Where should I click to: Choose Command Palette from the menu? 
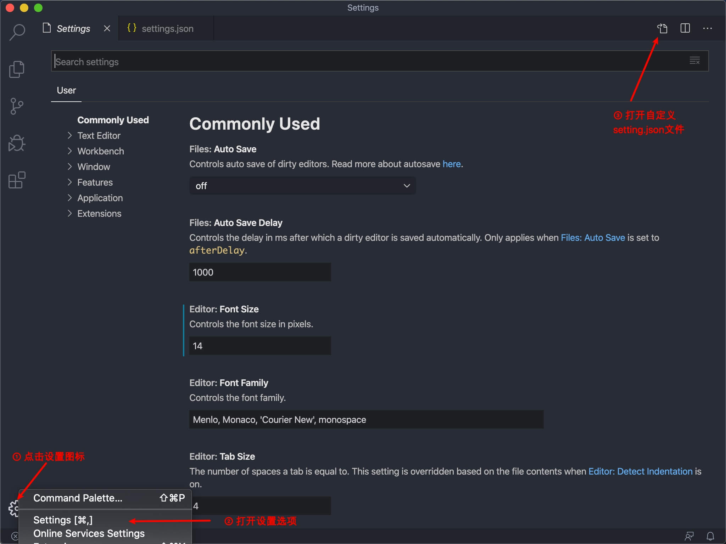(x=78, y=498)
